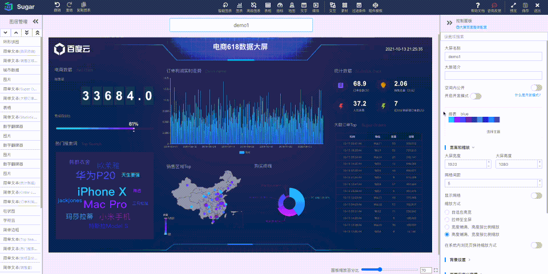Screen dimensions: 548x274
Task: Click the preview (预览) expand-arrows icon
Action: [x=513, y=5]
